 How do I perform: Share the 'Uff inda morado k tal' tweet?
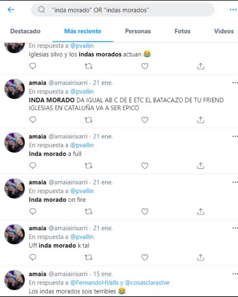201,257
